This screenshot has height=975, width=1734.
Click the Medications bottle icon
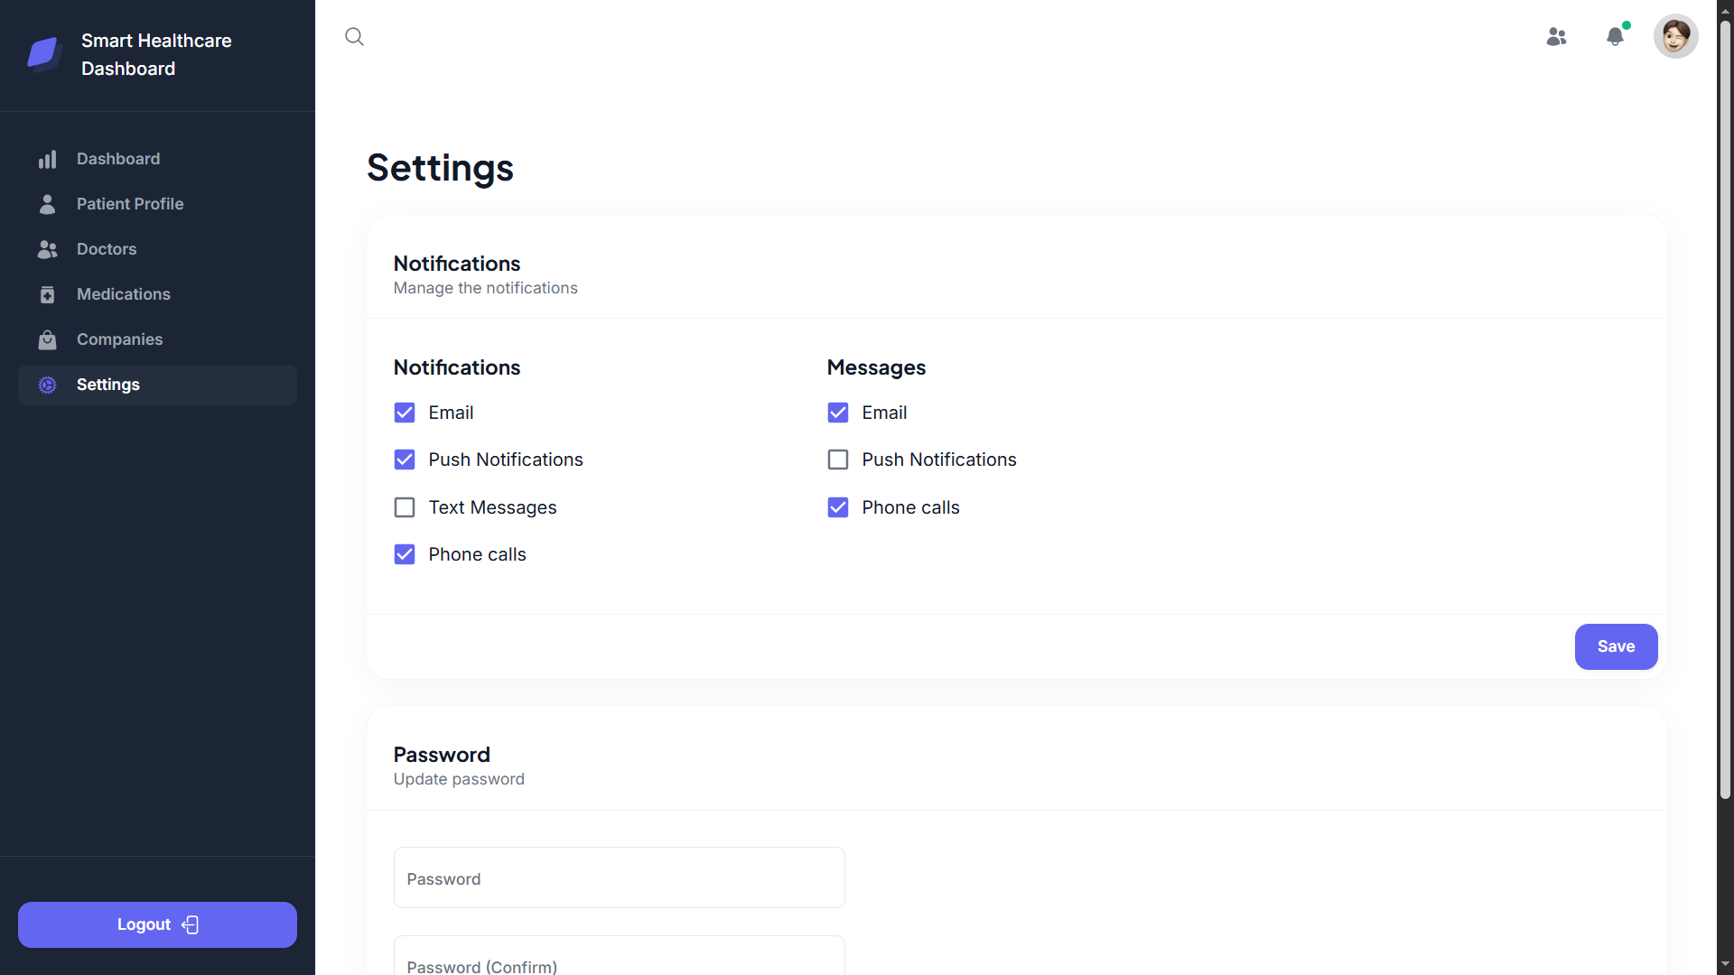47,294
